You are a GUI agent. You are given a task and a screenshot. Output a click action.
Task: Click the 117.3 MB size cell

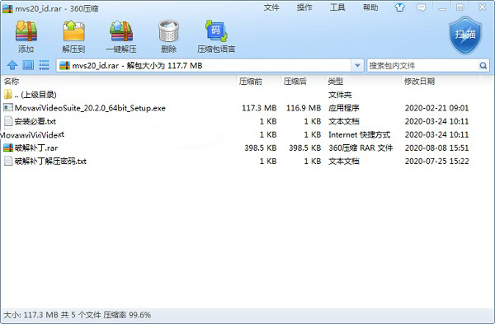[259, 108]
